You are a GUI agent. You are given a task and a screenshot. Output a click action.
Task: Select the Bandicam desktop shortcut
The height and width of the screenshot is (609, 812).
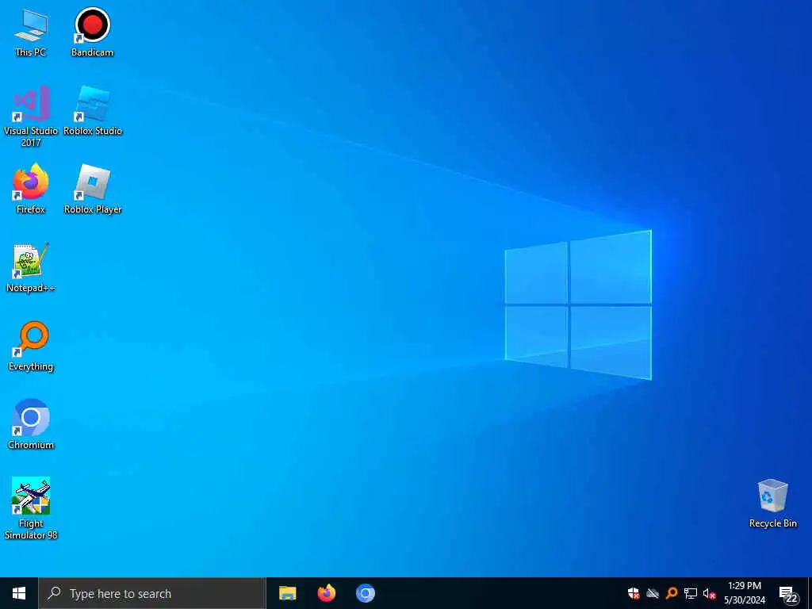(x=92, y=33)
